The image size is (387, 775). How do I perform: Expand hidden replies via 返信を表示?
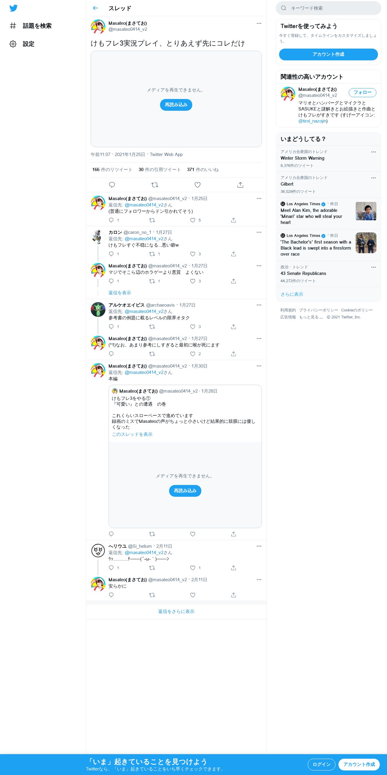click(120, 293)
